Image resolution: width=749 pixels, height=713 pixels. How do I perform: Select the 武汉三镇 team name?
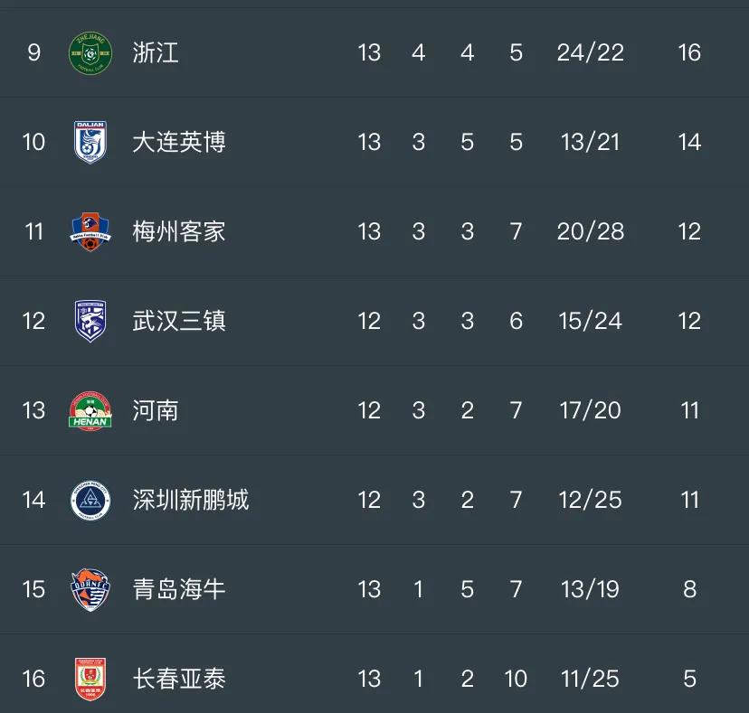click(178, 321)
